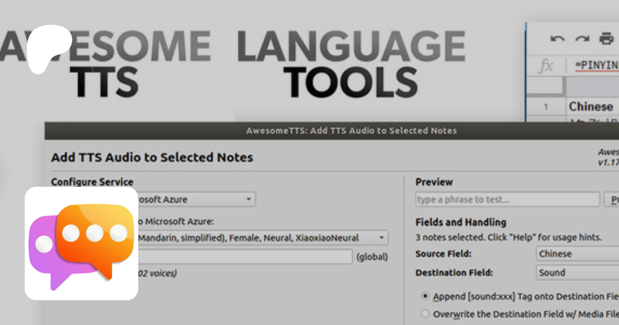Viewport: 619px width, 325px height.
Task: Click the text field left of (global)
Action: click(x=244, y=257)
